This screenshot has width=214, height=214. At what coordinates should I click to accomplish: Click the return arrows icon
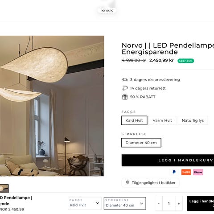pos(125,88)
